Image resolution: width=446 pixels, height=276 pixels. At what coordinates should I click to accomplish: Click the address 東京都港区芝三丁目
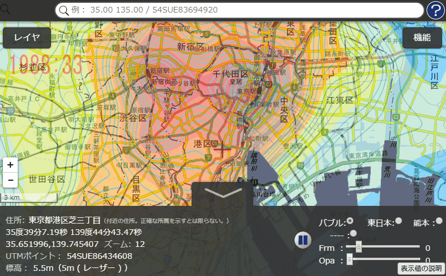(x=65, y=220)
